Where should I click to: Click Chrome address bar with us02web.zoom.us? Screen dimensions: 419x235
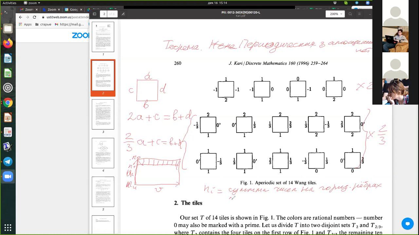[x=65, y=17]
